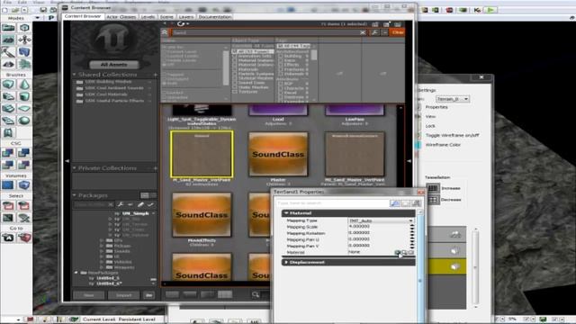The width and height of the screenshot is (576, 324).
Task: Click the CSG Deintersect icon
Action: (24, 165)
